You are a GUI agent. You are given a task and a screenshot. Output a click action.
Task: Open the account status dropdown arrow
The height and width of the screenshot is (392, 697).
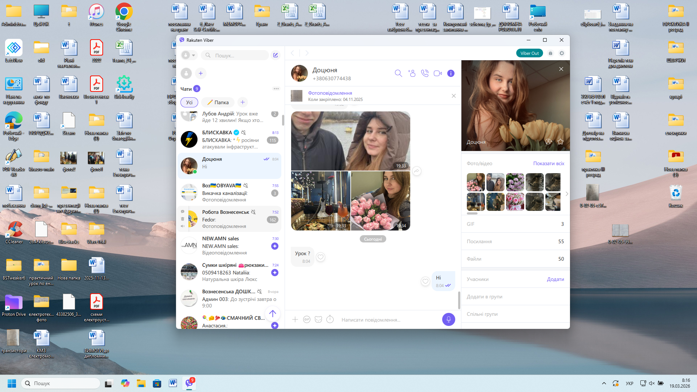pyautogui.click(x=193, y=55)
